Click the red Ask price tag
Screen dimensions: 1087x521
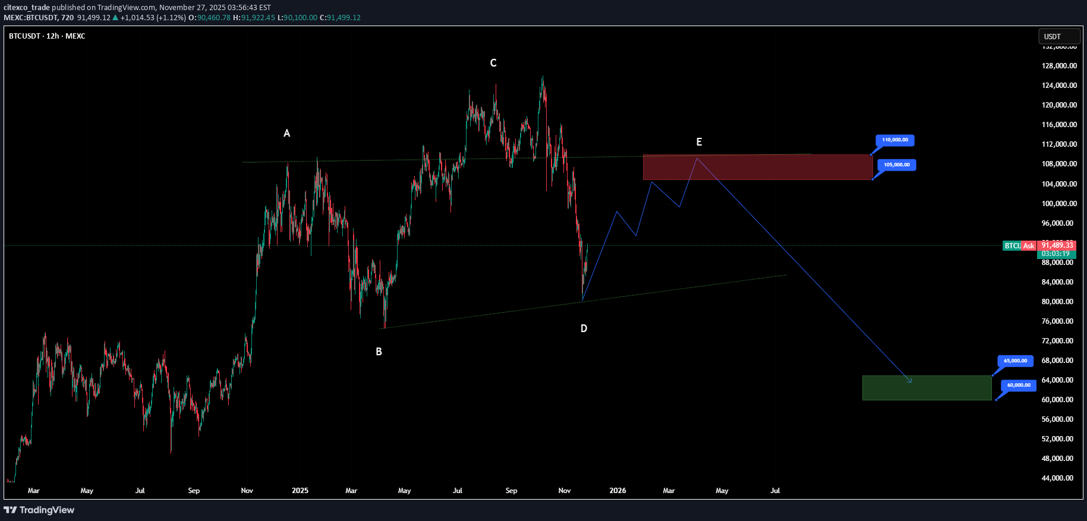tap(1029, 245)
